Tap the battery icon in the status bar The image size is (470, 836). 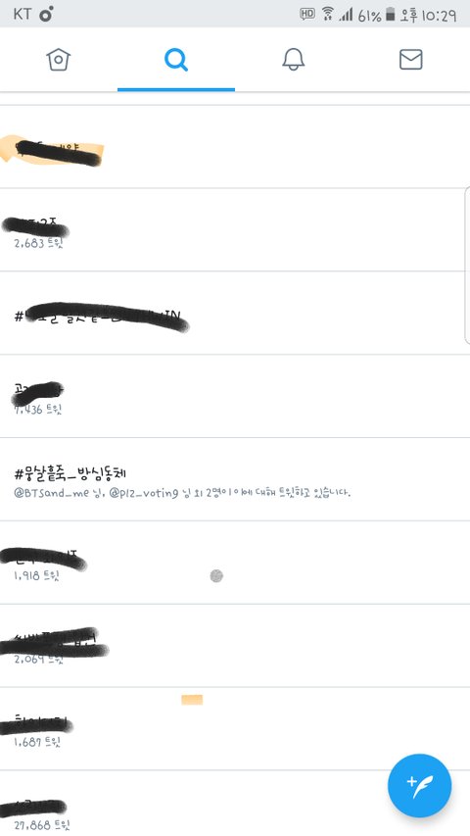390,15
